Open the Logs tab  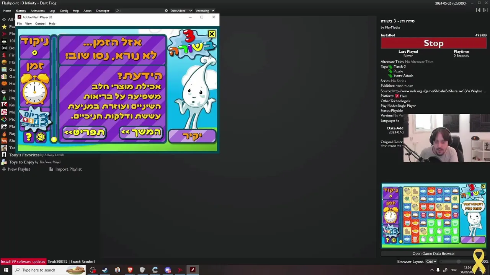pyautogui.click(x=52, y=11)
